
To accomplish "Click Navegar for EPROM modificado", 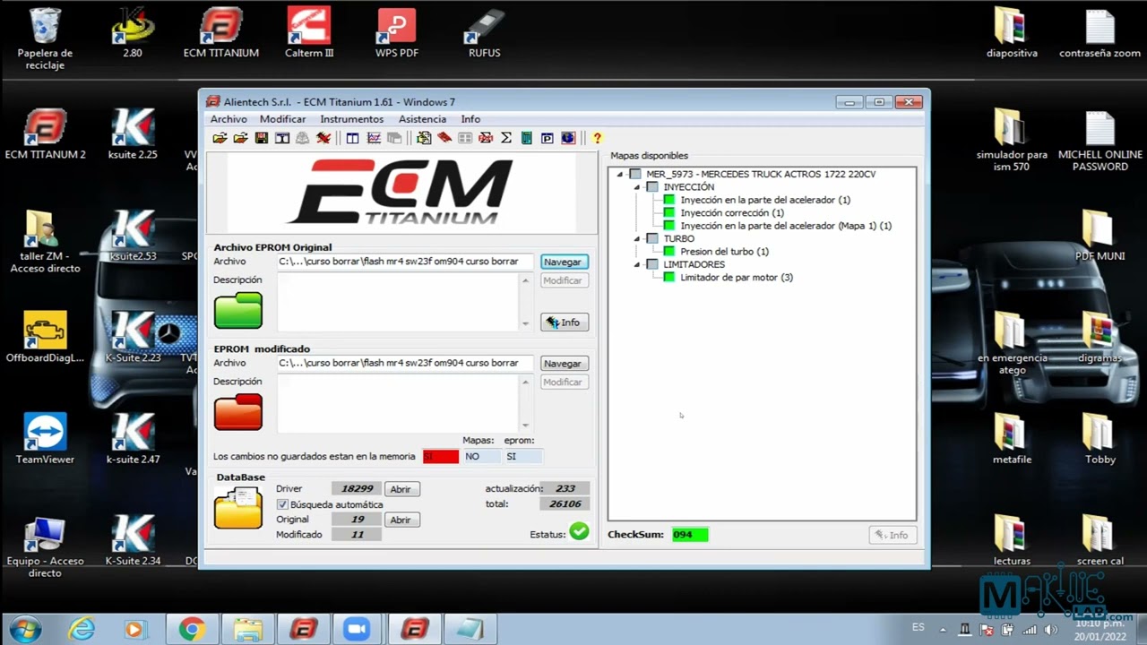I will point(563,364).
